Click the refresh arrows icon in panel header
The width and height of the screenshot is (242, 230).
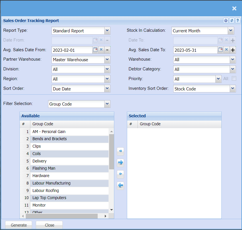tap(232, 21)
